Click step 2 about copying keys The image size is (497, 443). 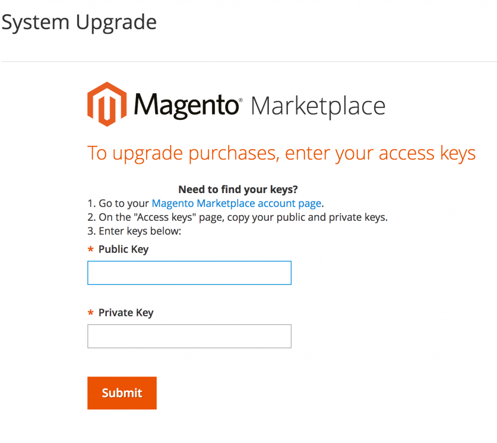pyautogui.click(x=238, y=217)
